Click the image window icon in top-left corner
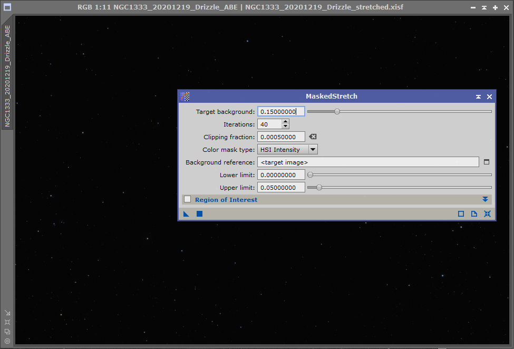This screenshot has width=514, height=349. click(x=7, y=7)
